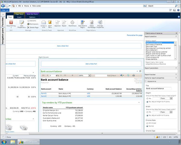
Task: Select Yes for fixed height
Action: click(147, 98)
